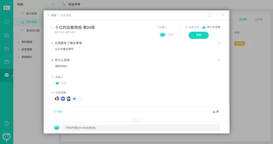Viewport: 273px width, 144px height.
Task: Click first photo avatar in 可见范围
Action: (57, 99)
